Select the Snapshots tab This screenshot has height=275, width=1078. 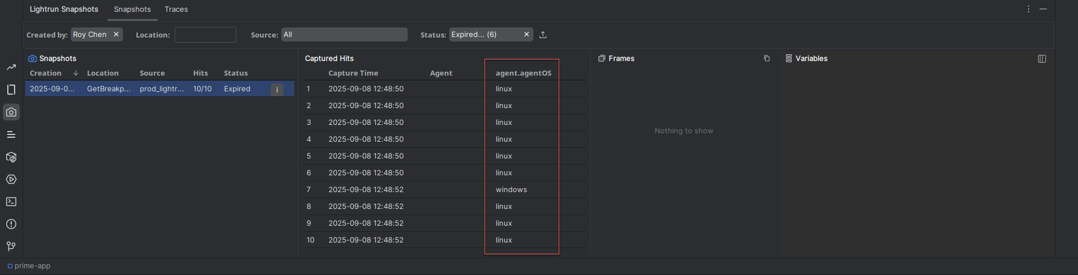pos(133,10)
